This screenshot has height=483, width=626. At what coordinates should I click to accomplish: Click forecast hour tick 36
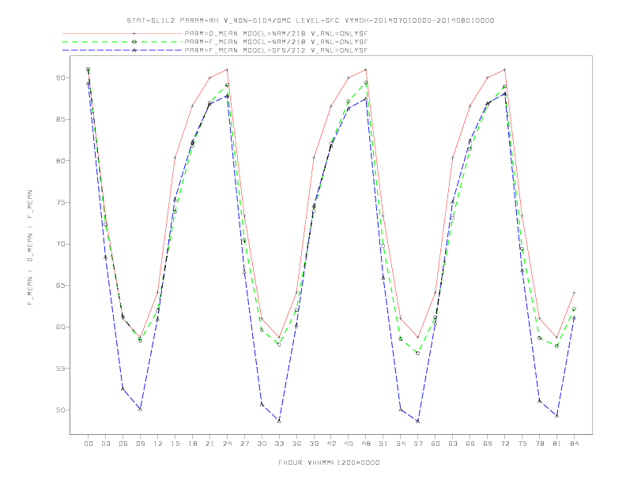296,444
